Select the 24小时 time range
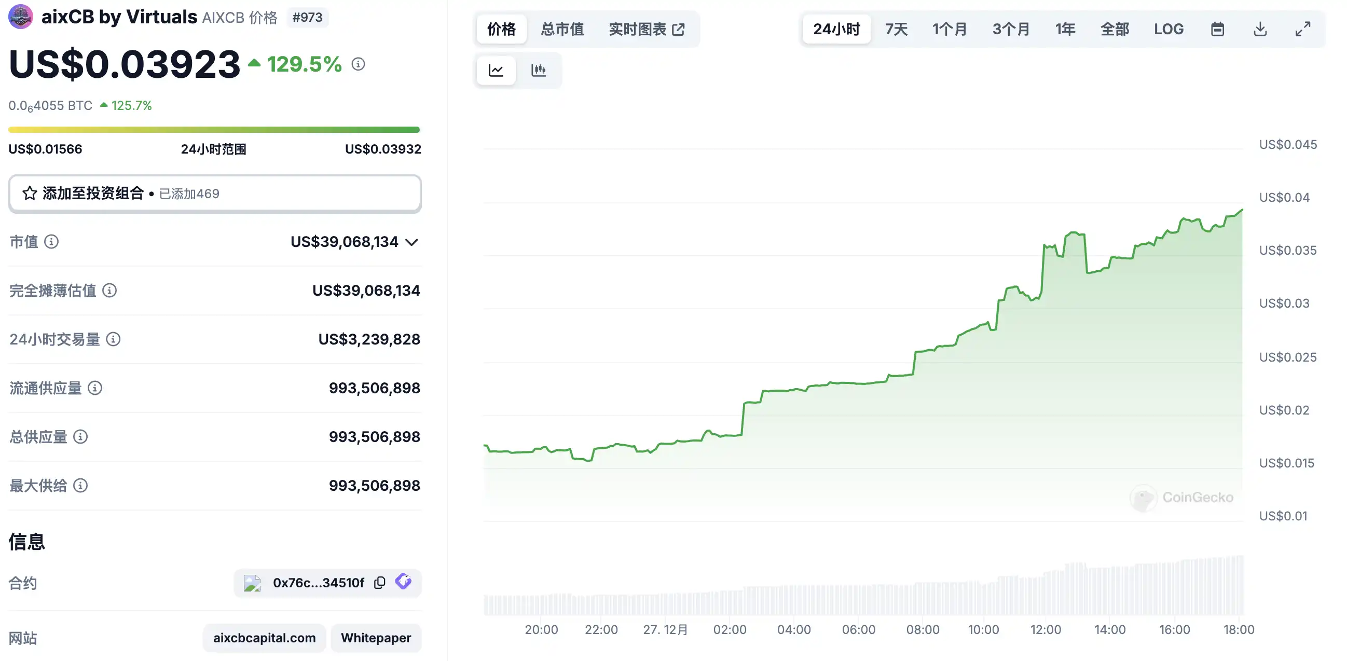 point(836,29)
